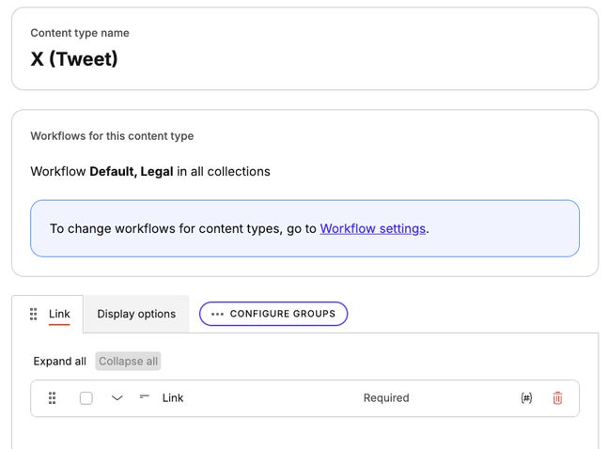Click the Required label in the Link row
The image size is (608, 449).
(x=386, y=398)
